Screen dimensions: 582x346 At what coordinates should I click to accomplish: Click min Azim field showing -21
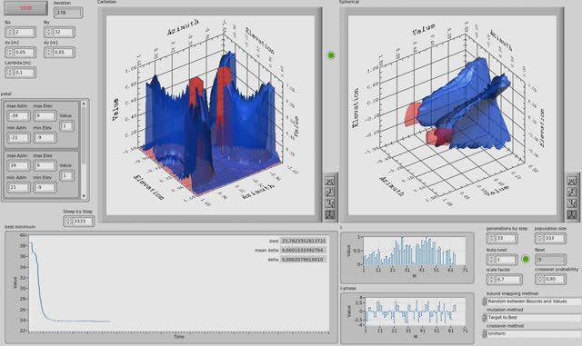coord(18,138)
